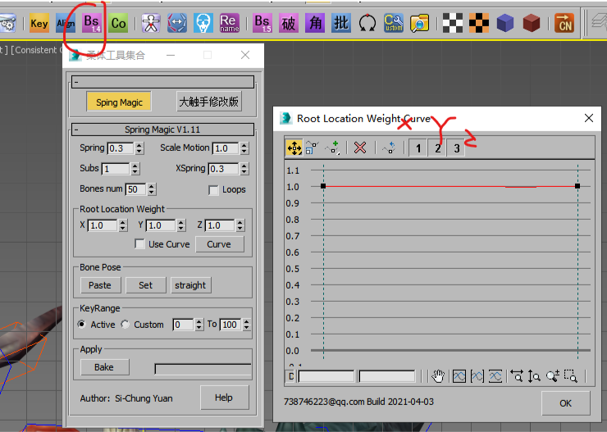Click the orange checker pattern icon

[x=479, y=23]
